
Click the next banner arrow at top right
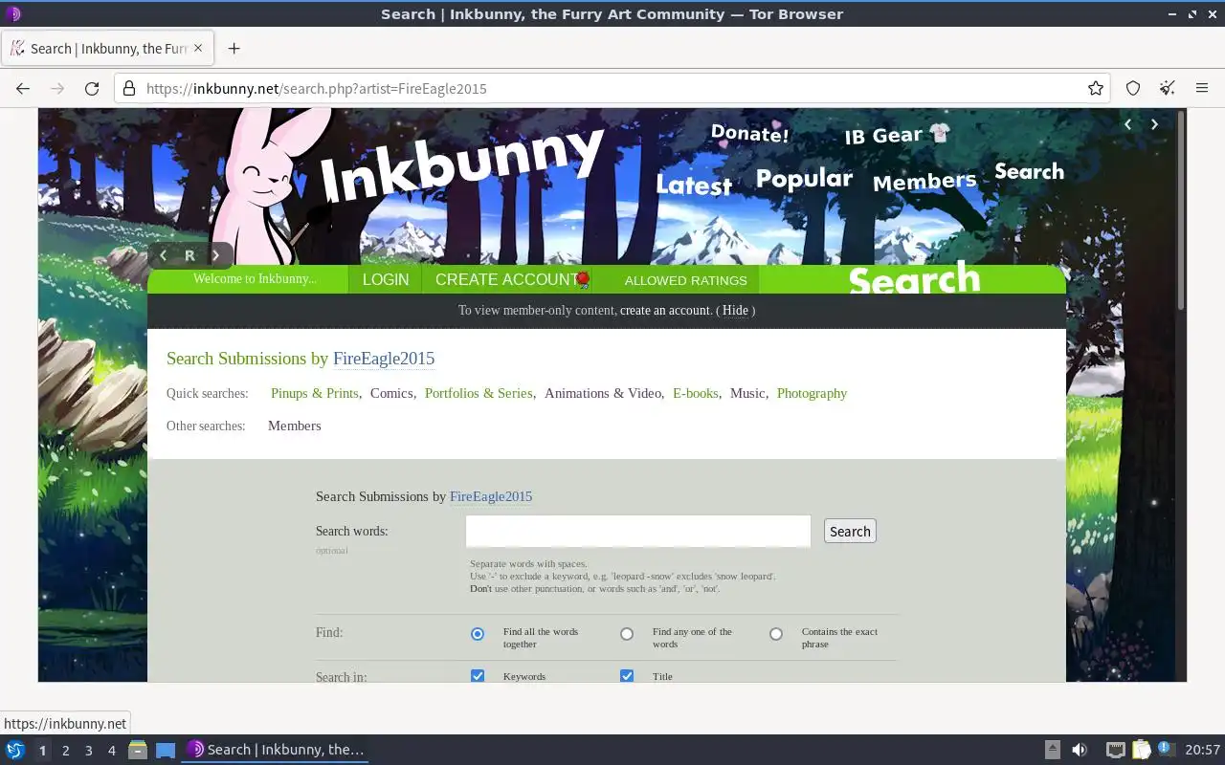pyautogui.click(x=1154, y=124)
